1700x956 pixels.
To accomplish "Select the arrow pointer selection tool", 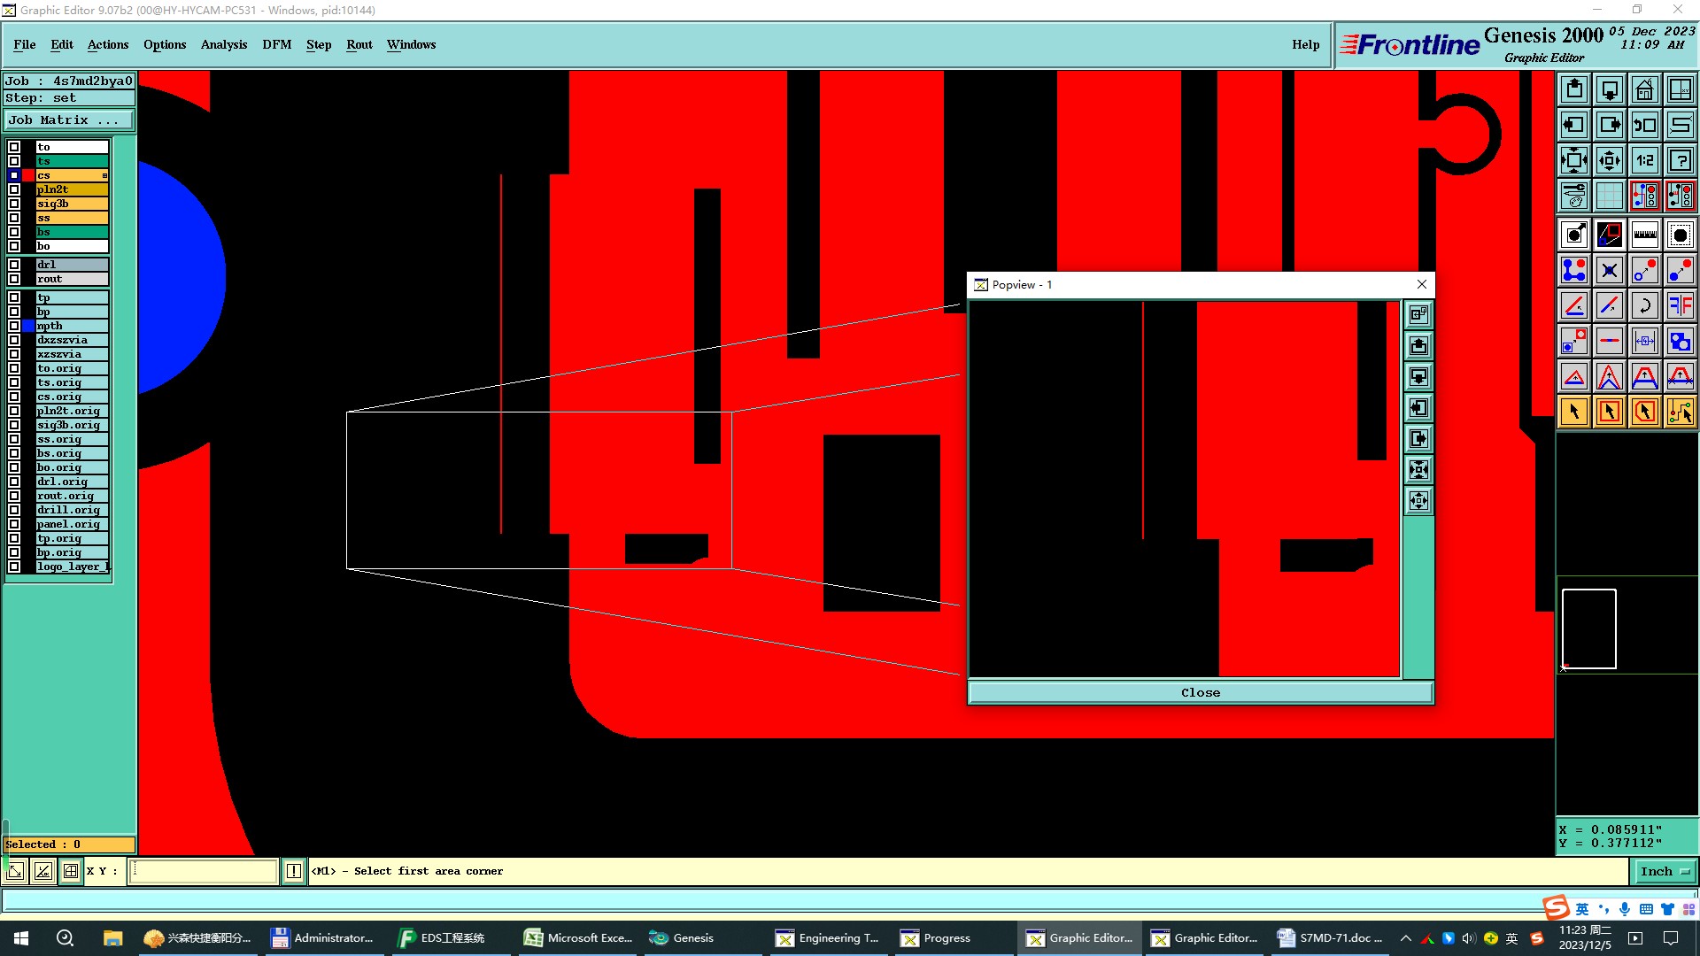I will [x=1574, y=412].
